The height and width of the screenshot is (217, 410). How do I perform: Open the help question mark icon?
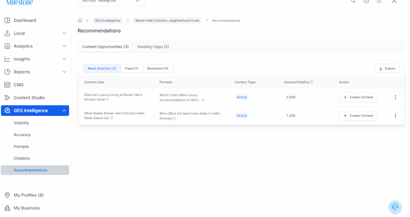(366, 1)
